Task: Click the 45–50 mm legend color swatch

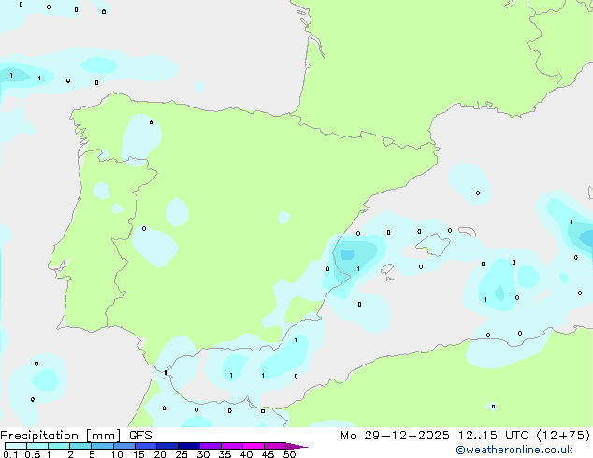Action: point(275,446)
